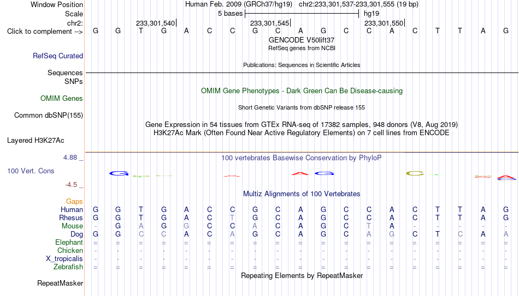The image size is (519, 296).
Task: Click the Mouse species row label
Action: click(x=72, y=226)
